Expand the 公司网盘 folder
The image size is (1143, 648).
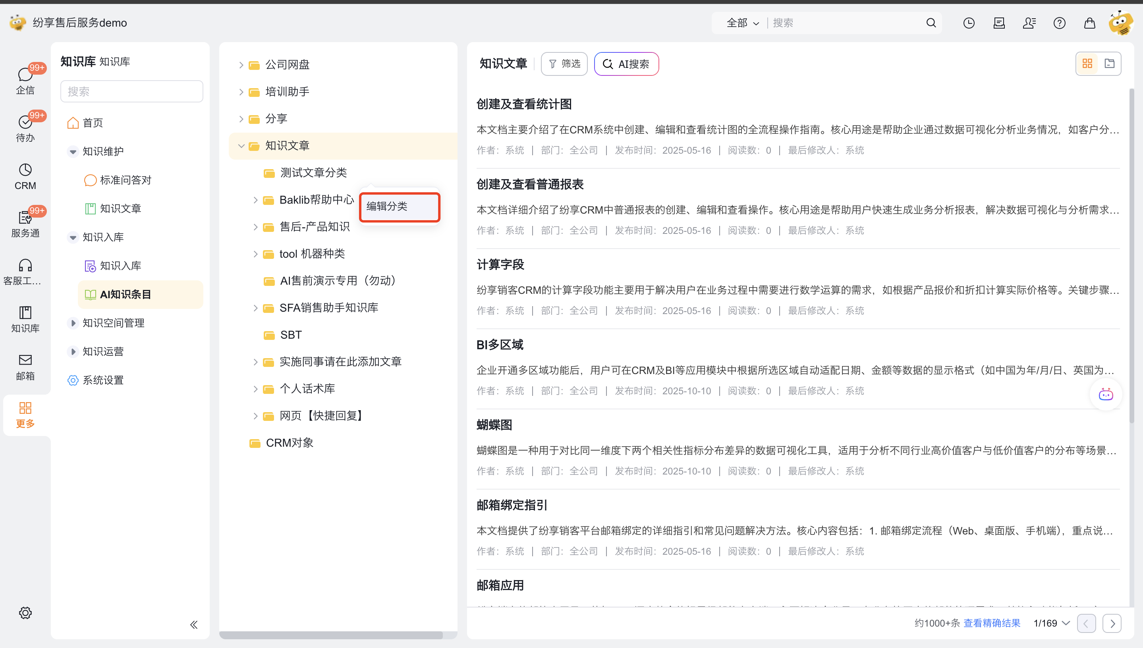coord(241,65)
